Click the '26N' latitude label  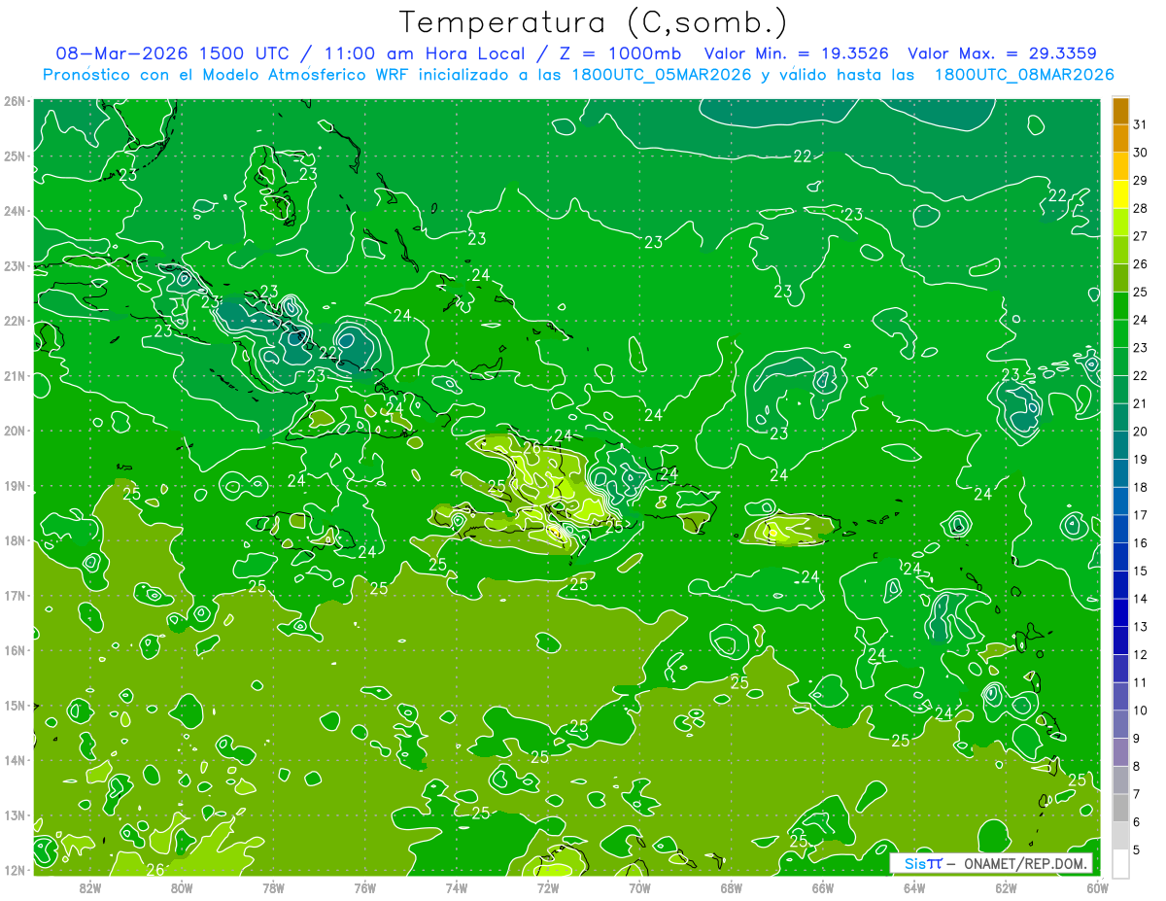tap(15, 101)
